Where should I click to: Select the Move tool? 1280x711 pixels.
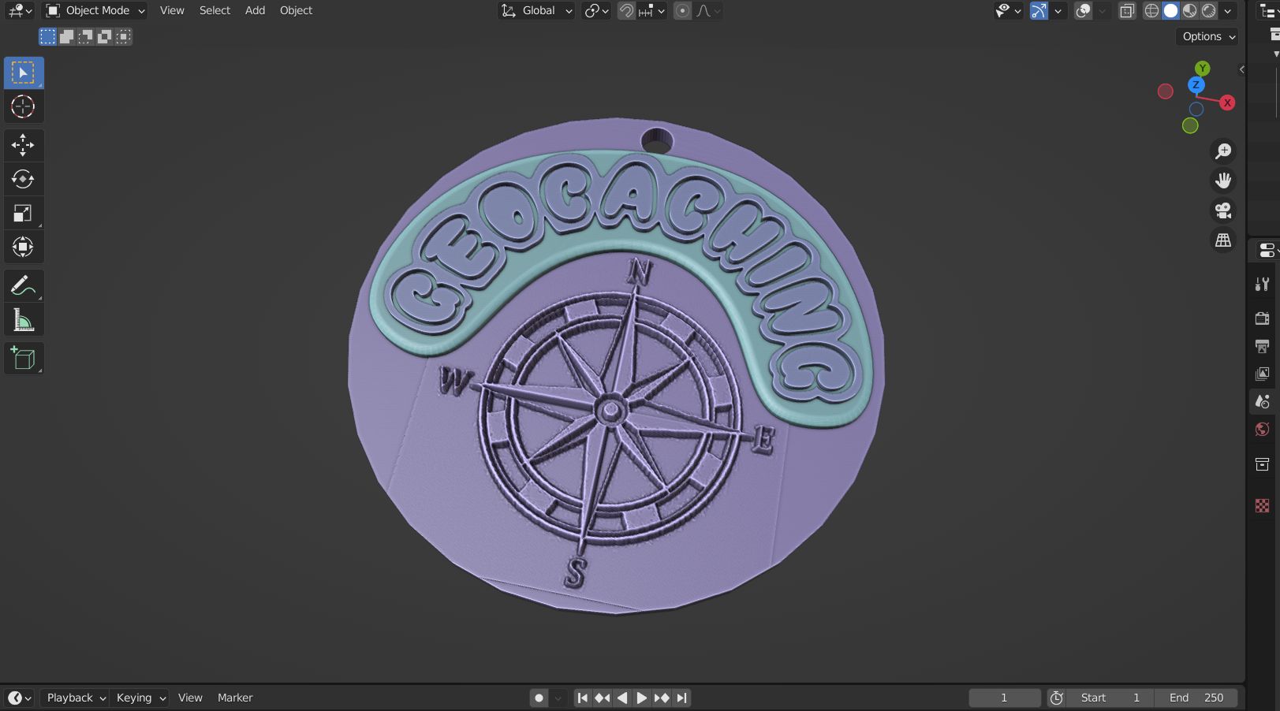click(24, 145)
